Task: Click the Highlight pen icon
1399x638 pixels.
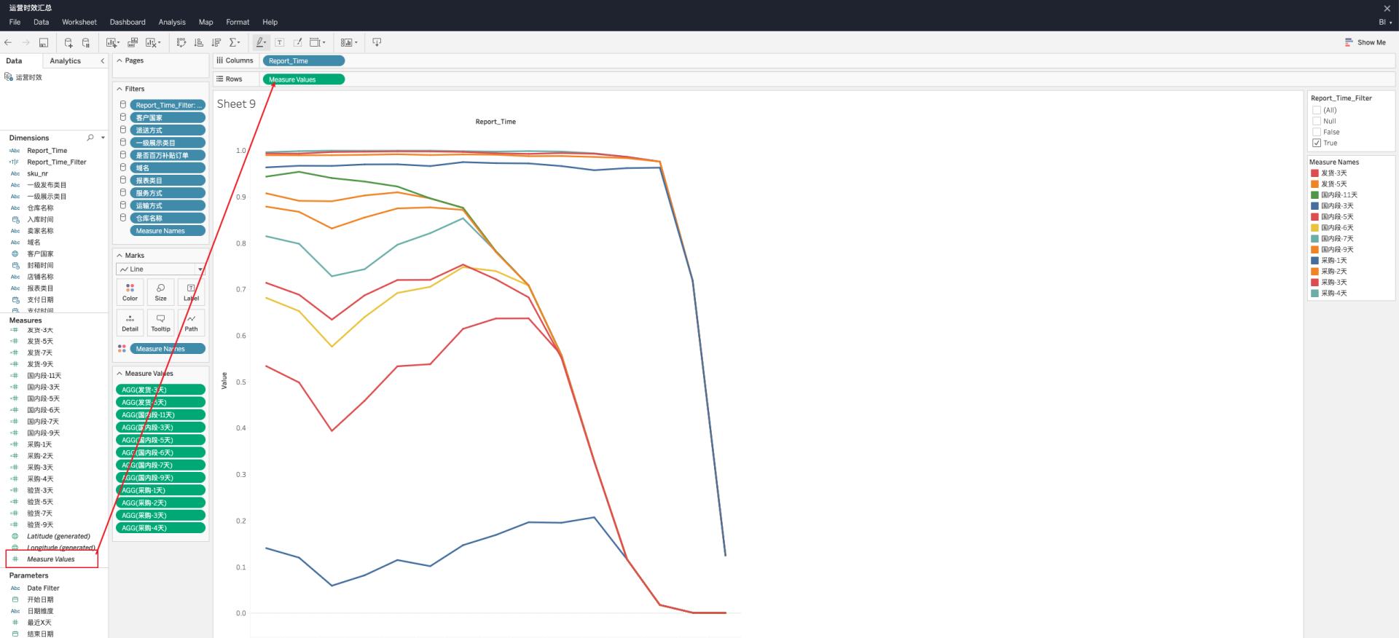Action: [261, 42]
